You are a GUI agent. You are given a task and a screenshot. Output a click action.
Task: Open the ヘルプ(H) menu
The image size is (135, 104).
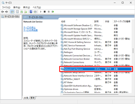click(37, 7)
